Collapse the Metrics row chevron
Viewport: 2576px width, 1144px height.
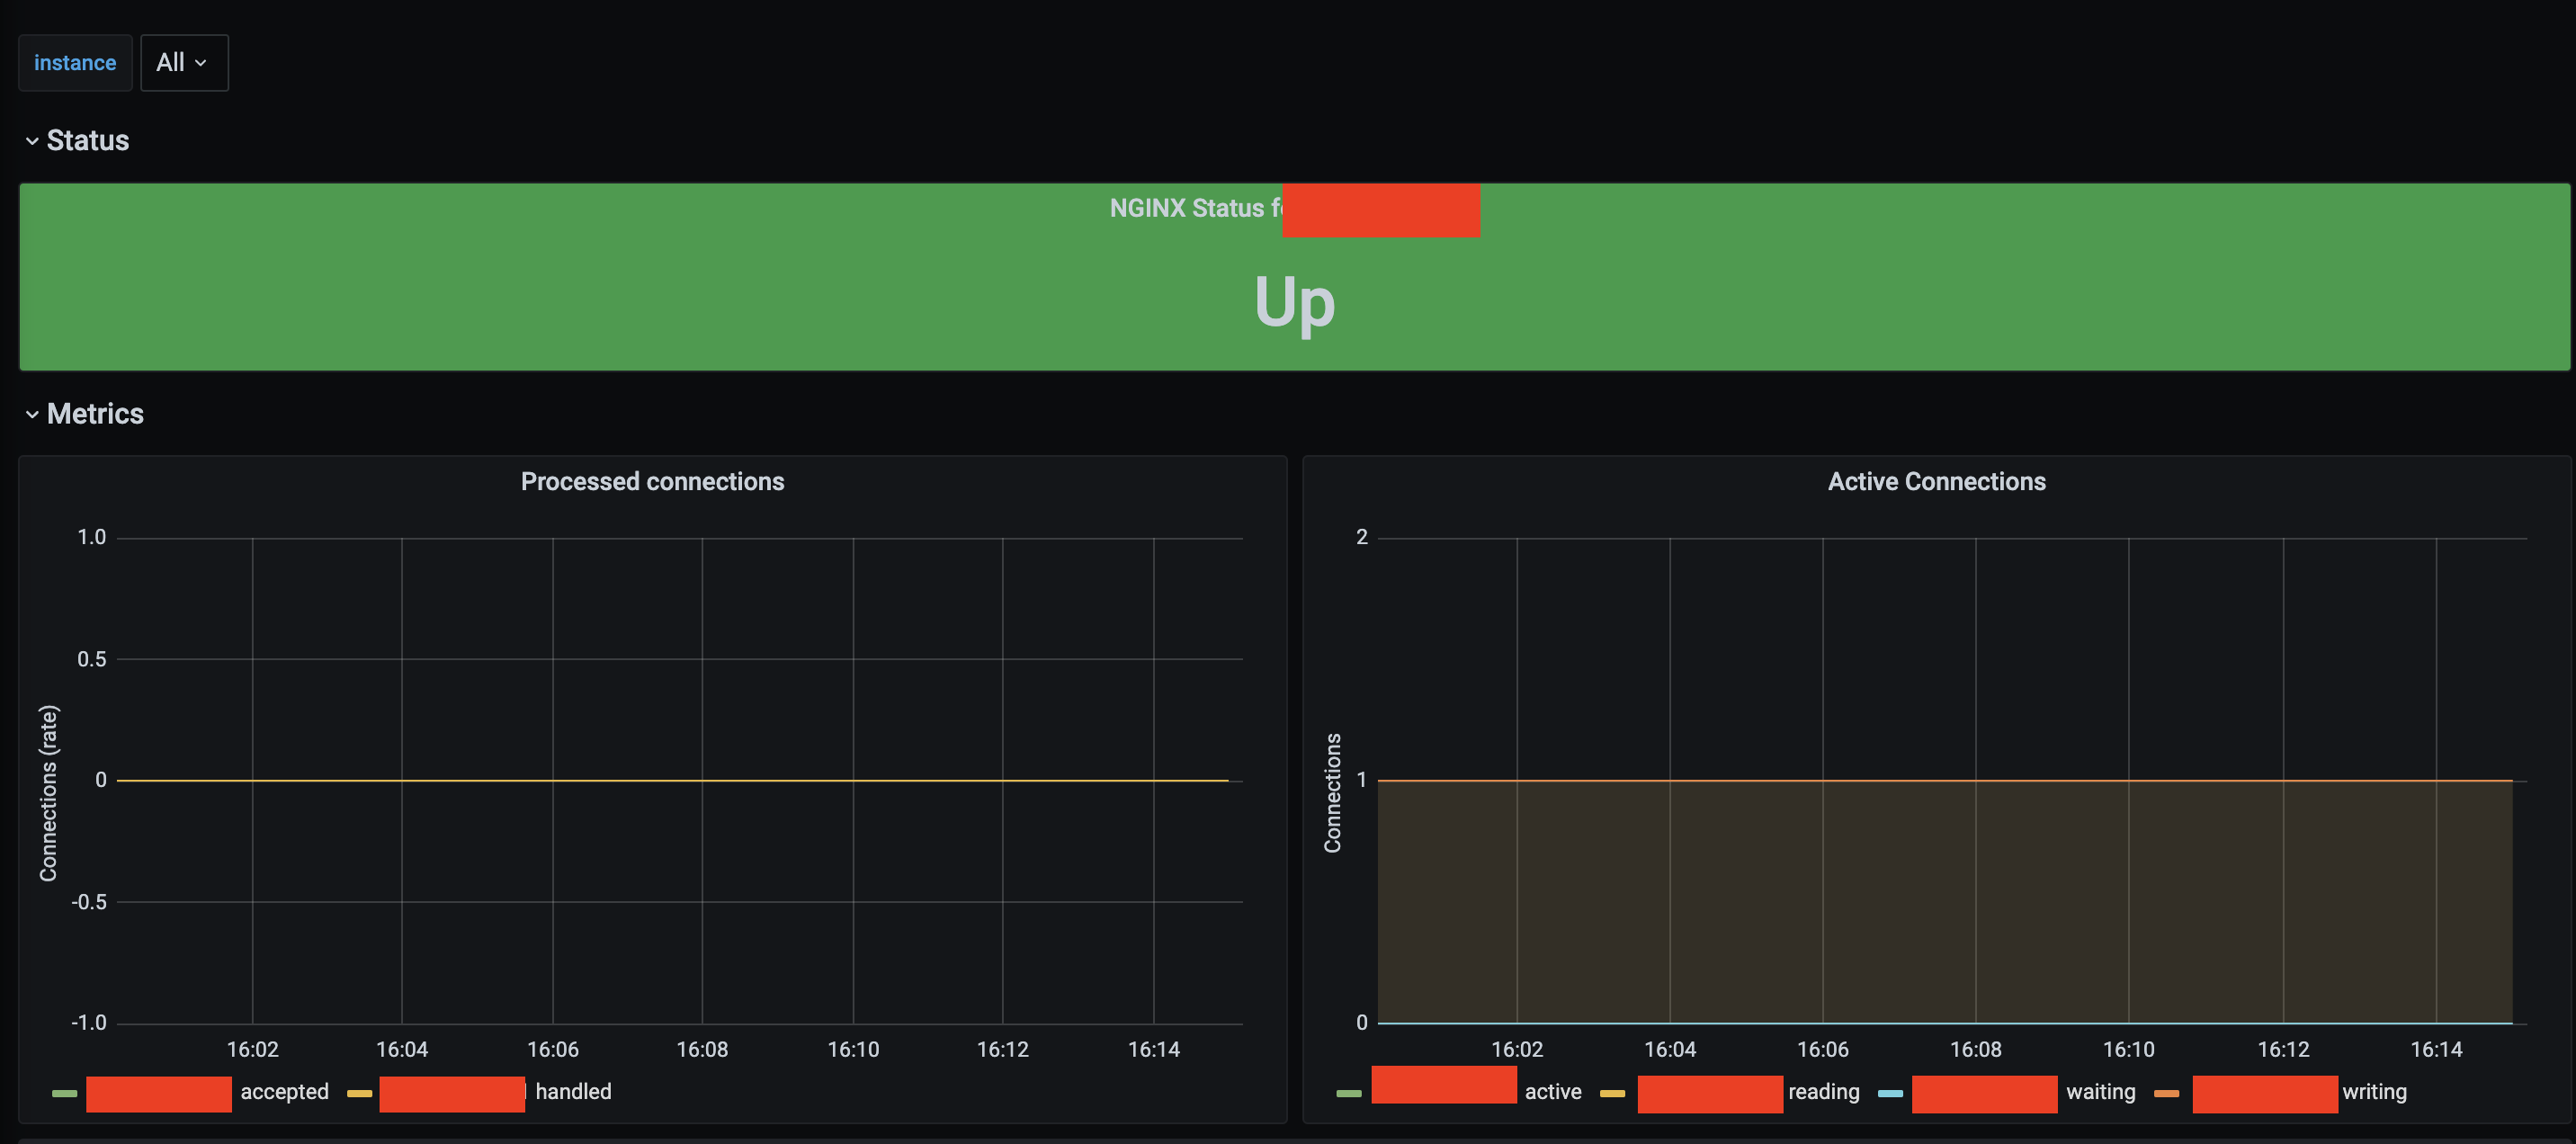[32, 414]
